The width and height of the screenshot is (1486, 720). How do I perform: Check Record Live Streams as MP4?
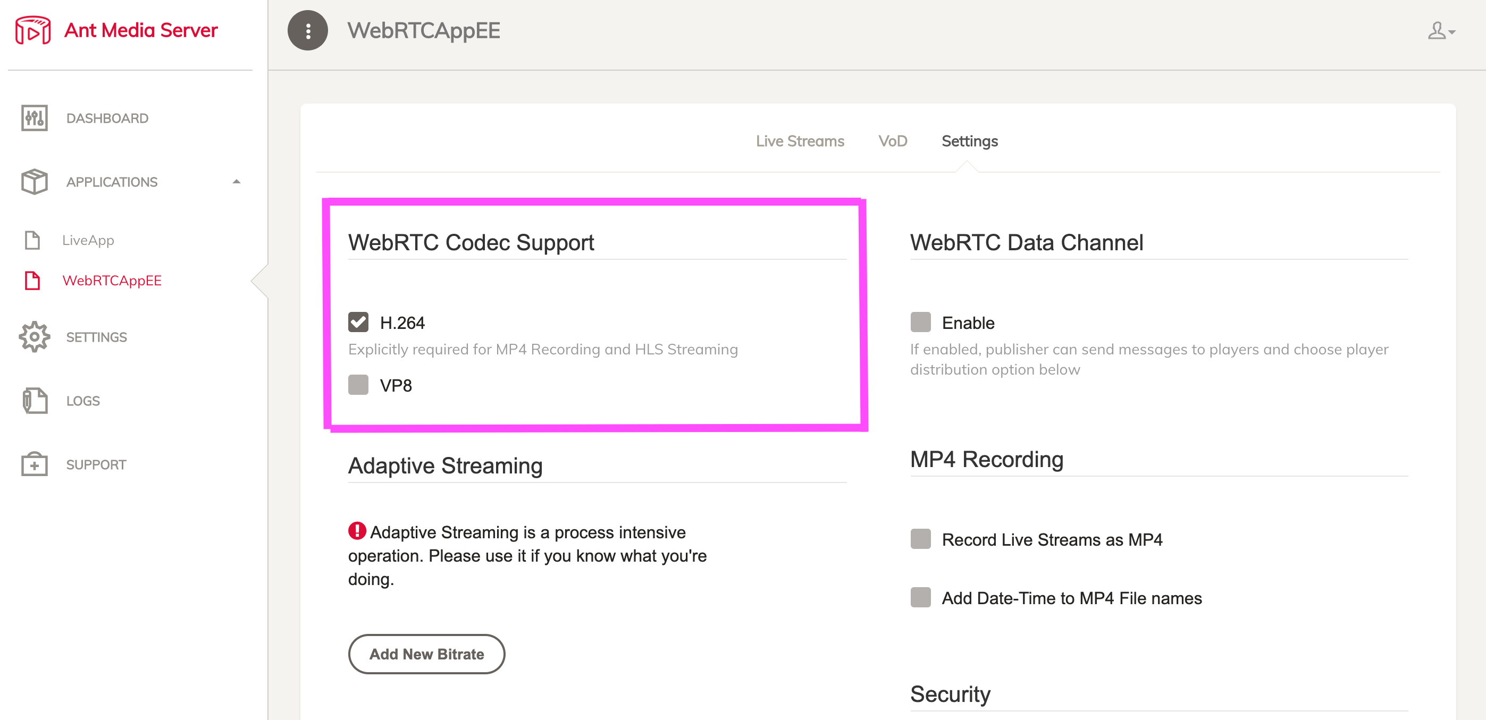pos(920,539)
